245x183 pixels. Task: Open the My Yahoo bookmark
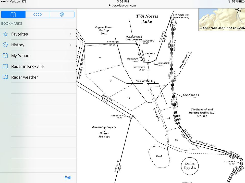click(x=20, y=56)
